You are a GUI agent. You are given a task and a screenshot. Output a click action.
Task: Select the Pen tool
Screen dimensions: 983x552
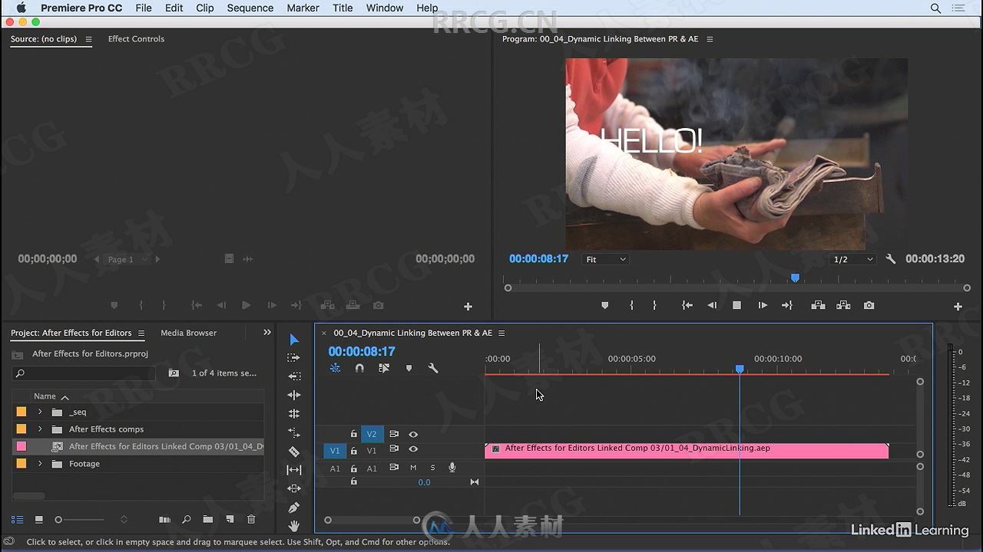click(x=294, y=508)
